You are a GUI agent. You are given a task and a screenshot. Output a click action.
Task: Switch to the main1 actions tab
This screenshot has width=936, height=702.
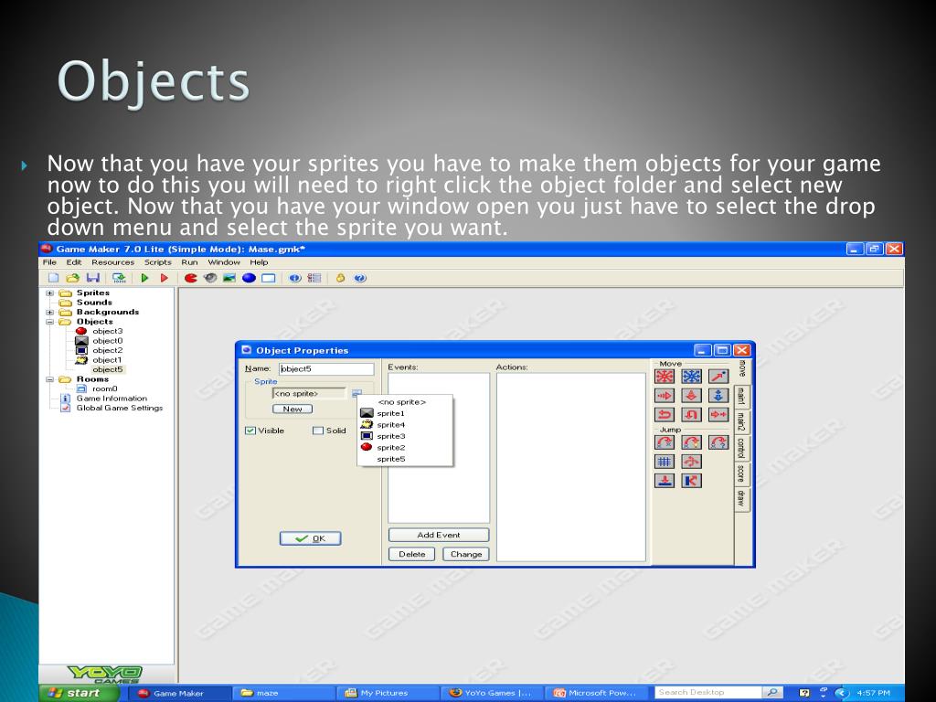pos(740,397)
